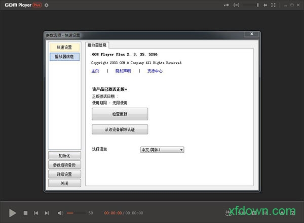Image resolution: width=304 pixels, height=223 pixels.
Task: Minimize the GOM Player window
Action: pos(286,5)
